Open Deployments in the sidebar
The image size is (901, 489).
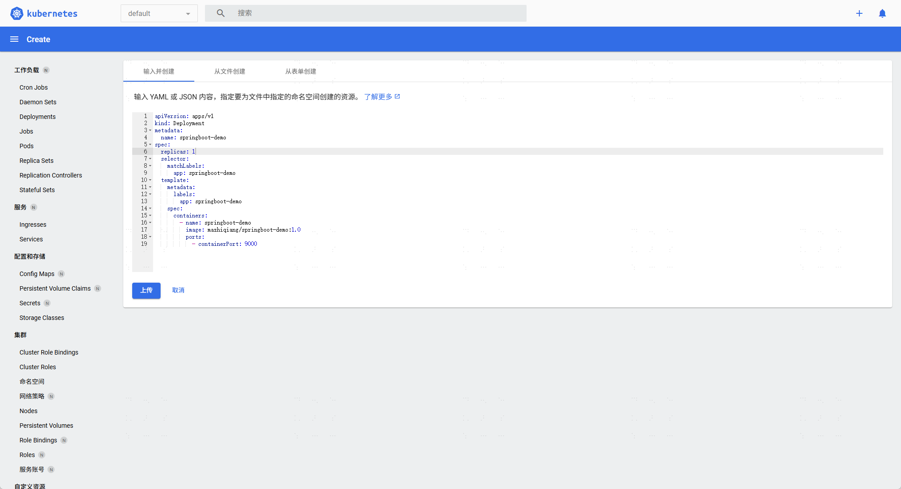(37, 117)
